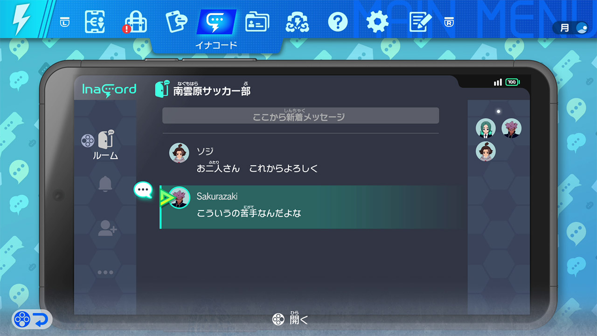Select the bag icon with red alert

135,21
